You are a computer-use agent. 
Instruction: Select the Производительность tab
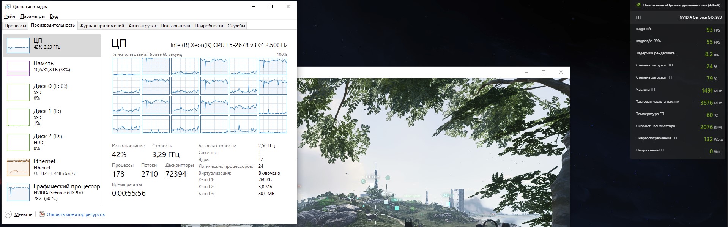(x=53, y=25)
